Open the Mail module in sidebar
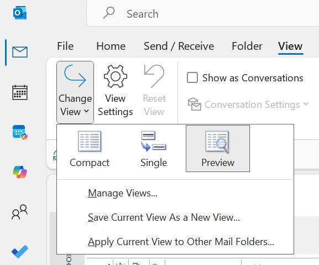 coord(20,52)
